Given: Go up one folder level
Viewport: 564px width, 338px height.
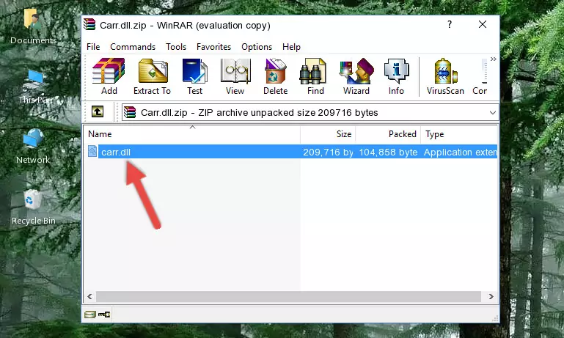Looking at the screenshot, I should click(x=98, y=112).
